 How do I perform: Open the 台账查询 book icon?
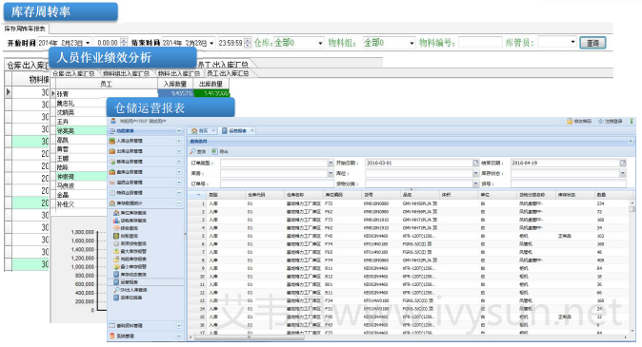click(x=116, y=236)
